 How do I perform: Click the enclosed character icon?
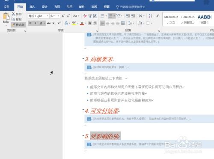coord(95,23)
